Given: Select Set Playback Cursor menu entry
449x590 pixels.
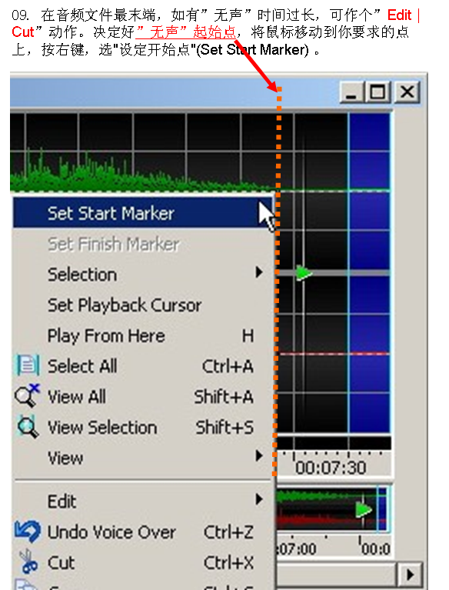Looking at the screenshot, I should coord(143,305).
